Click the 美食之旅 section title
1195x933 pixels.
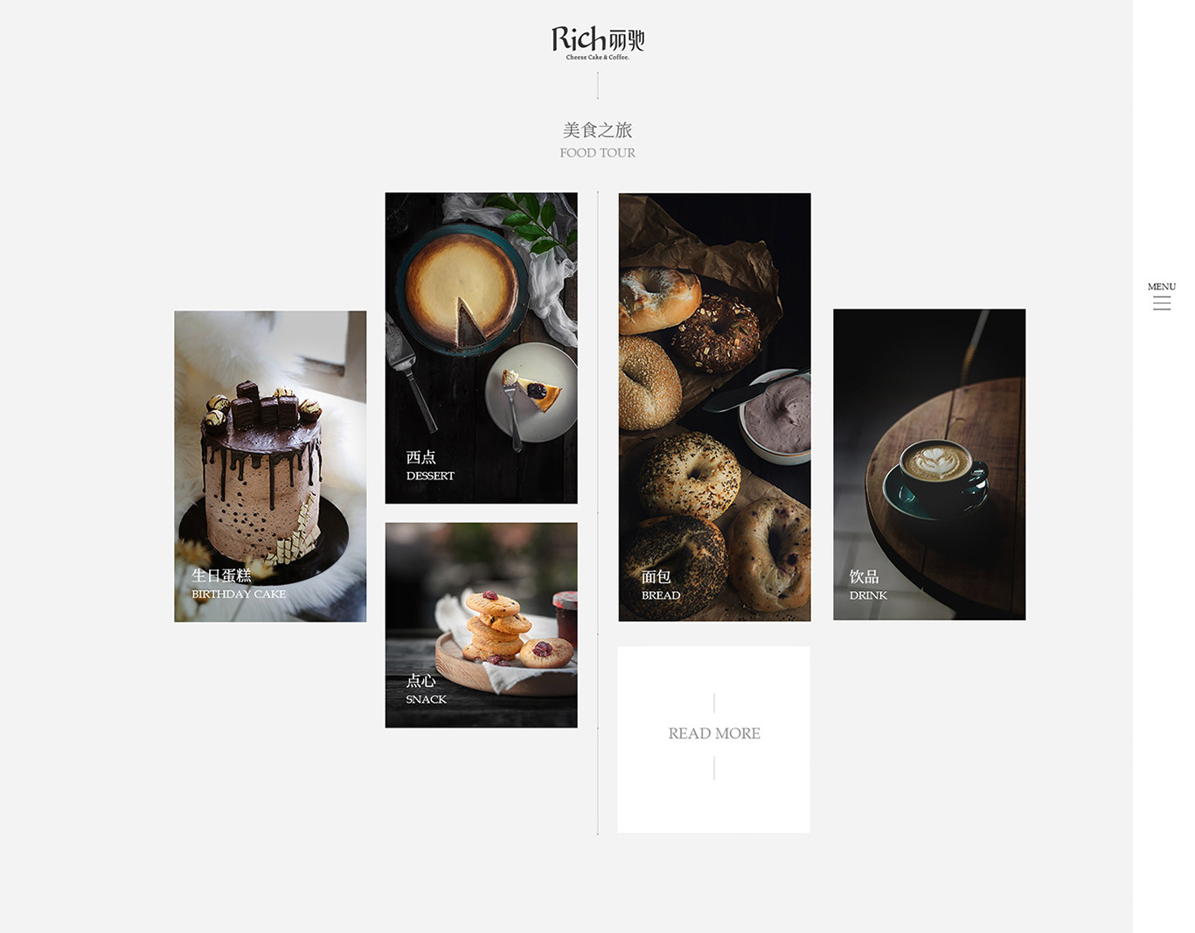click(598, 130)
